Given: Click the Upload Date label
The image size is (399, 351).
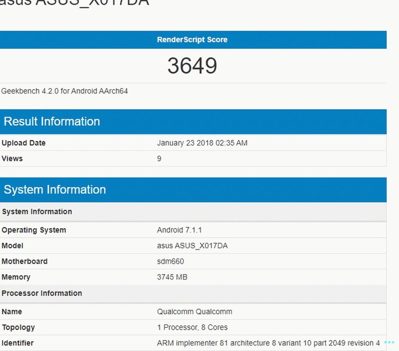Looking at the screenshot, I should click(23, 143).
